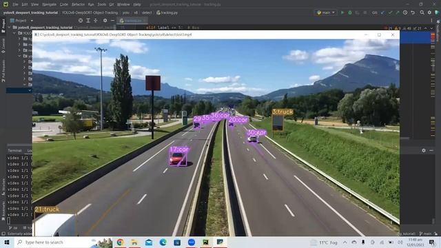
Task: Open Zoom app from taskbar
Action: point(192,242)
